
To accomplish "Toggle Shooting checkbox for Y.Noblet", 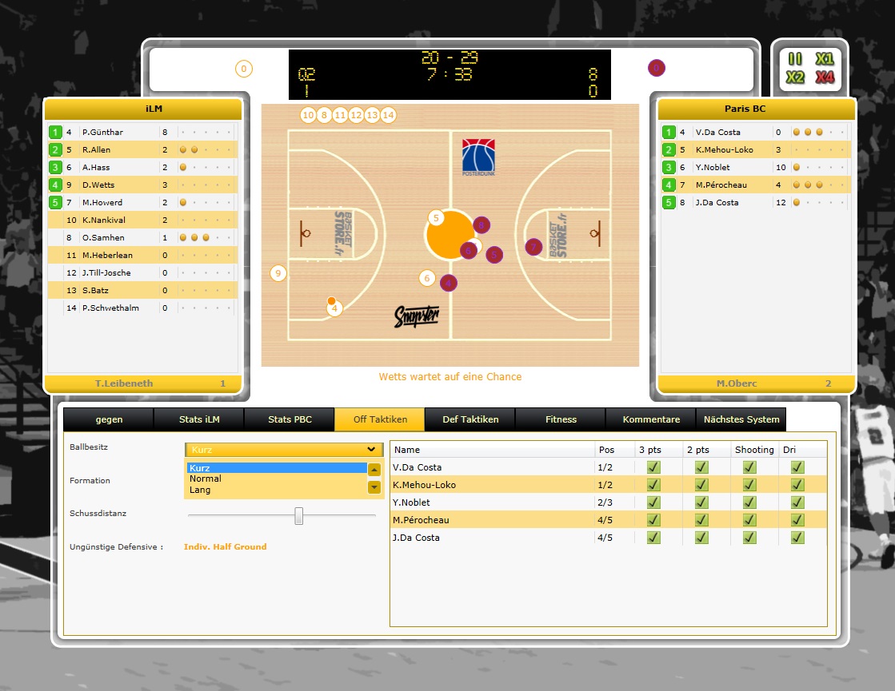I will [x=749, y=502].
